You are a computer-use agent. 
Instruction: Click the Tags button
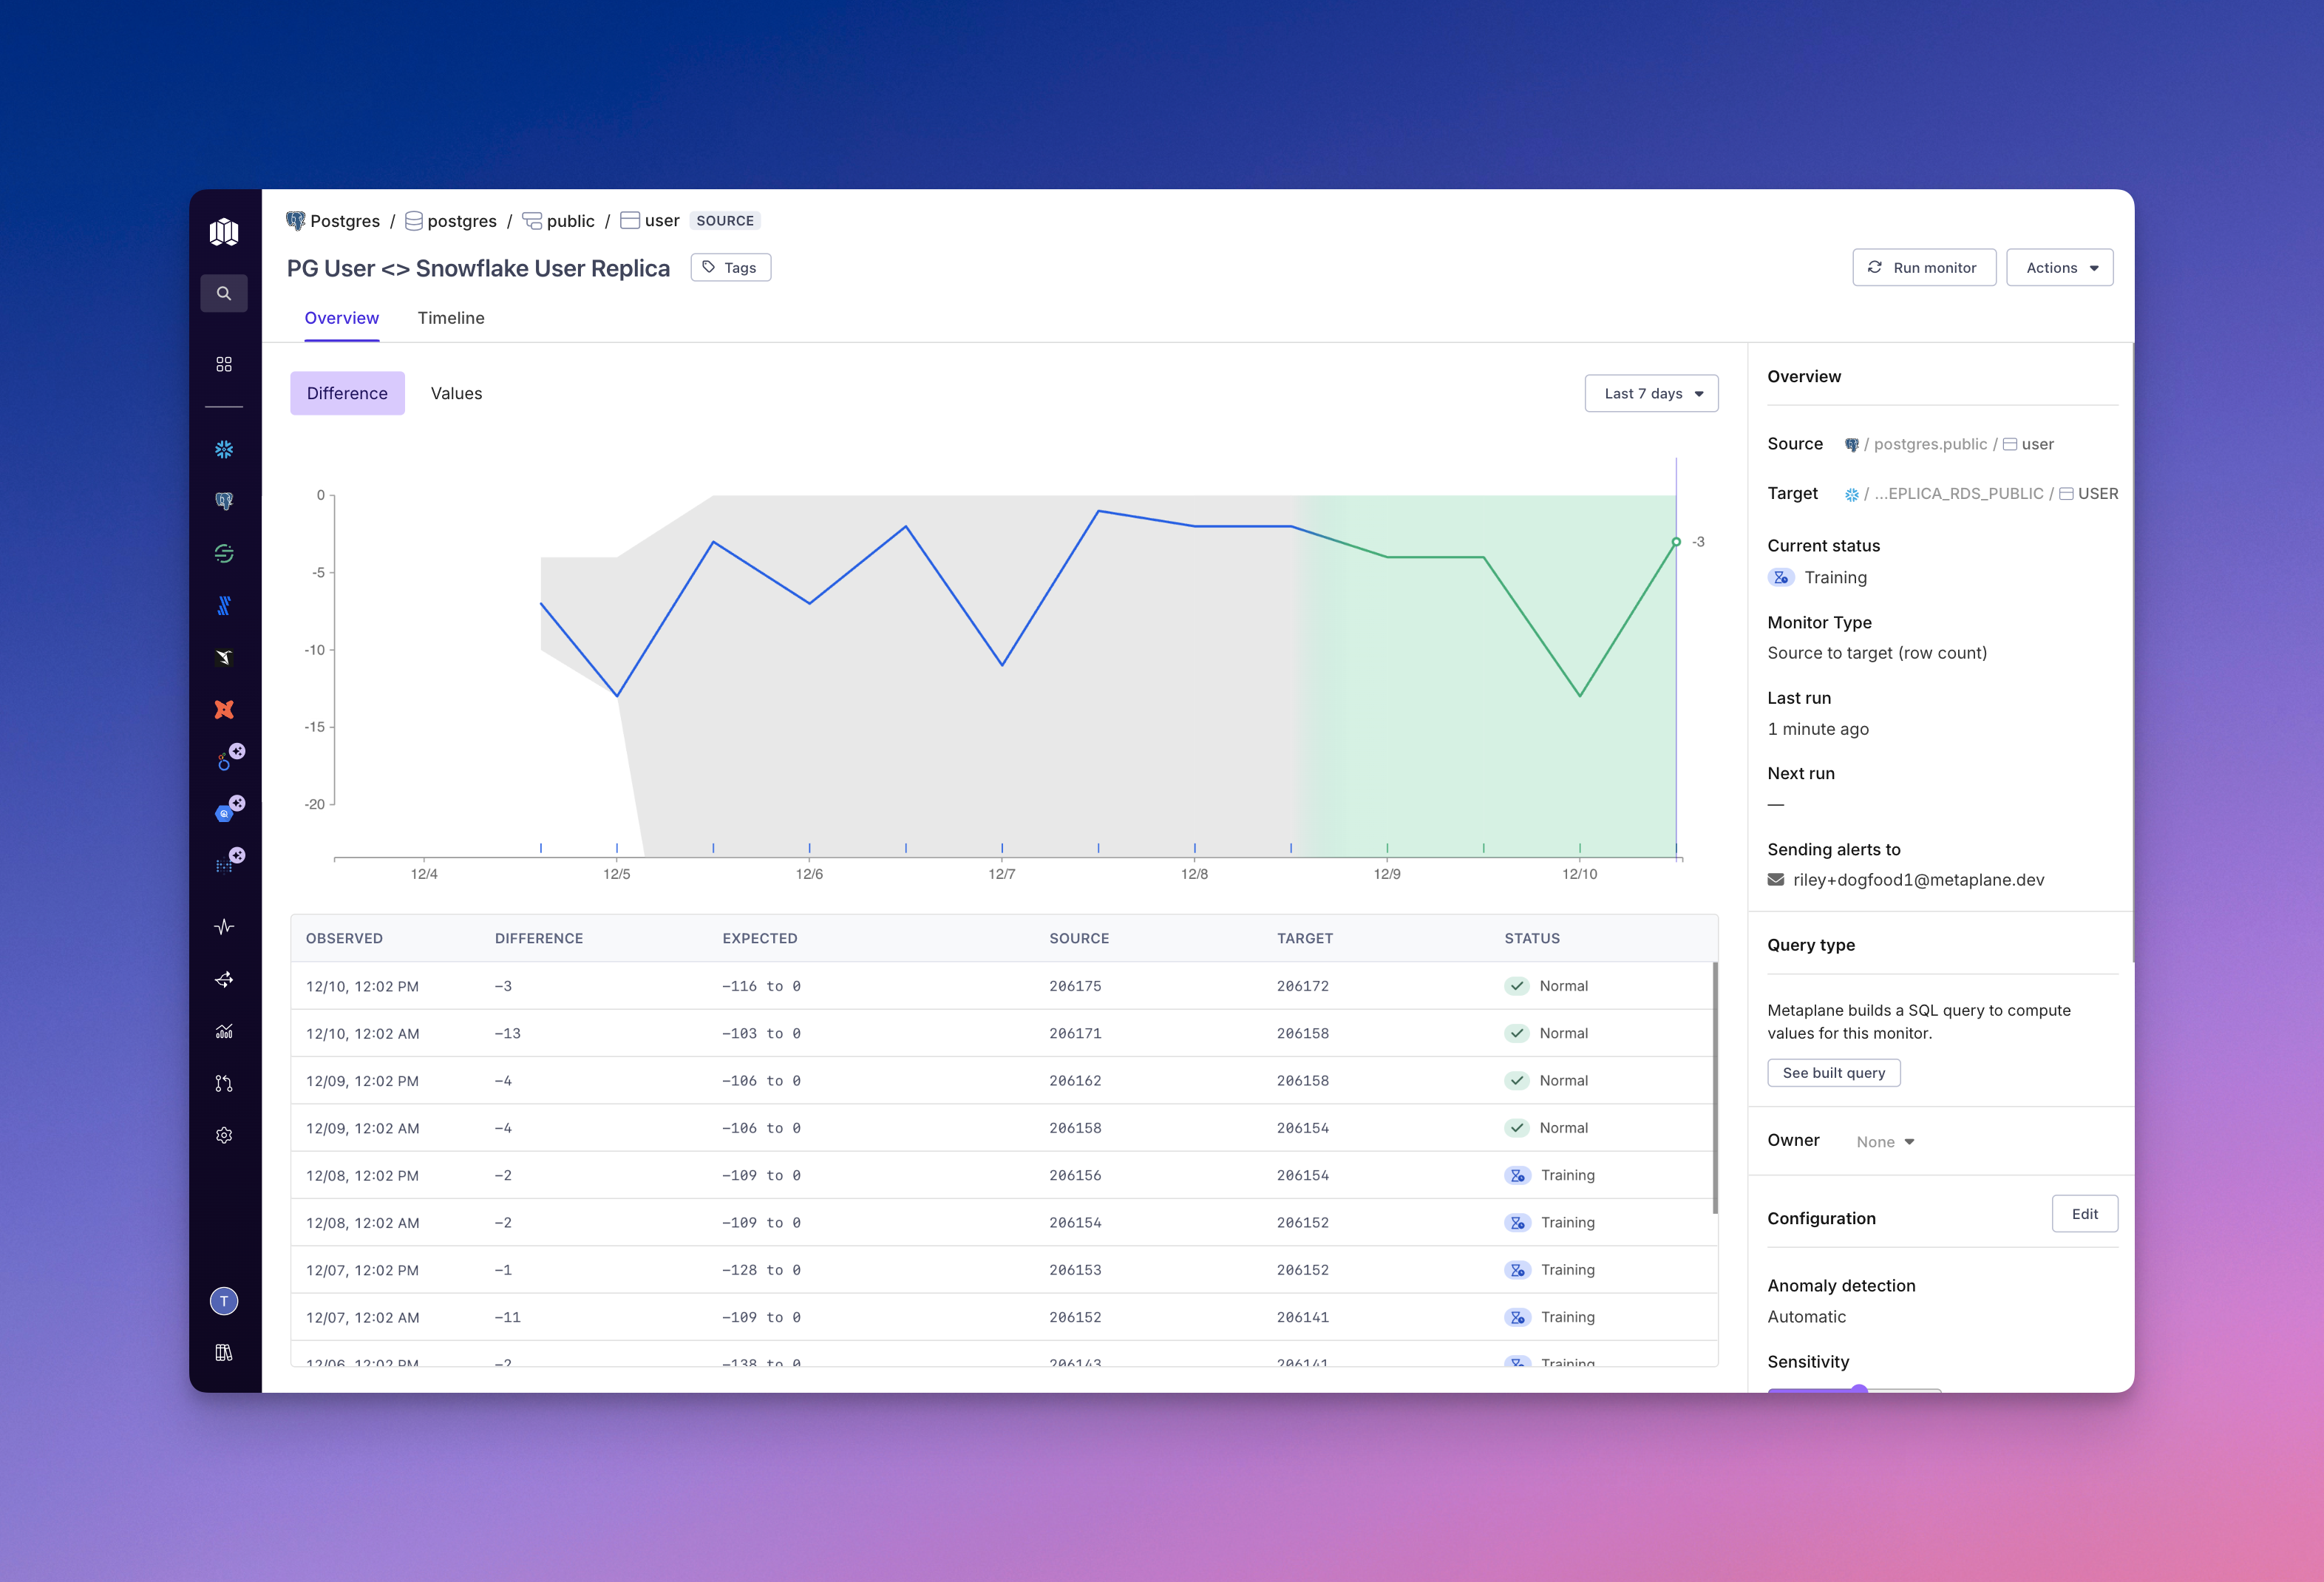coord(731,268)
